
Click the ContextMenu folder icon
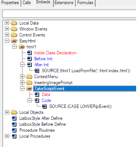[29, 77]
